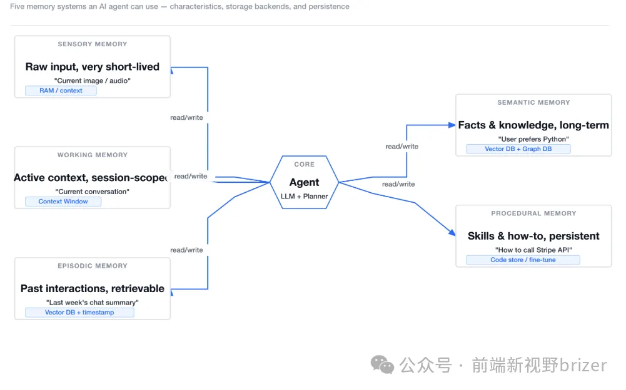Click the arrowhead pointing into Procedural Memory
Image resolution: width=626 pixels, height=390 pixels.
pyautogui.click(x=452, y=233)
